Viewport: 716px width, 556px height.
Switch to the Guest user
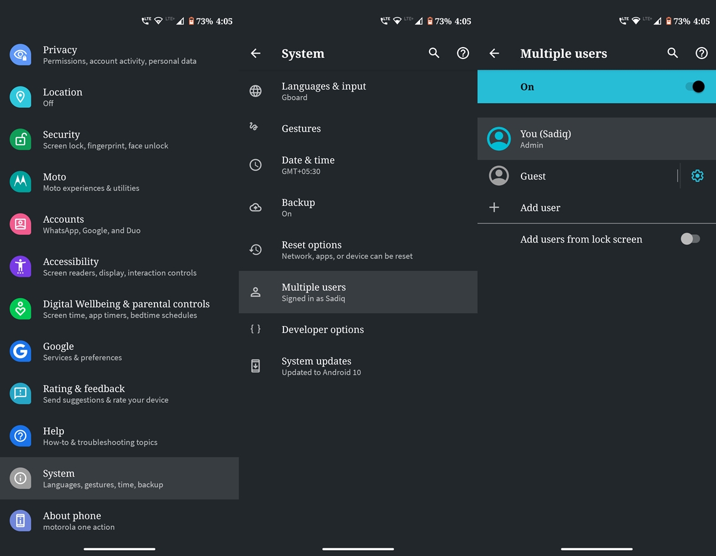[x=577, y=176]
